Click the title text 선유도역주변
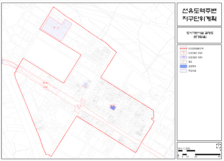Viewport: 224px width, 161px height. (x=200, y=11)
